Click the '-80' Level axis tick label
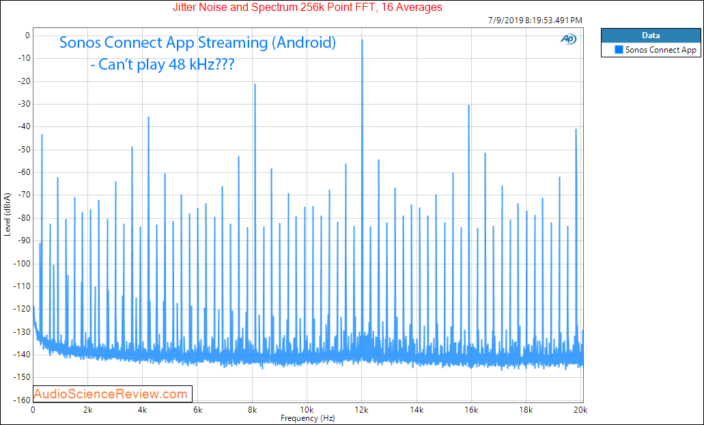Screen dimensions: 704x425 point(23,218)
